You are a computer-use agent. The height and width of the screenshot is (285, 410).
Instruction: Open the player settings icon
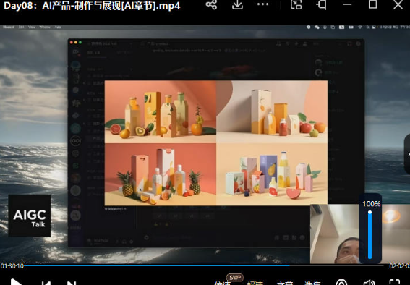pos(341,282)
